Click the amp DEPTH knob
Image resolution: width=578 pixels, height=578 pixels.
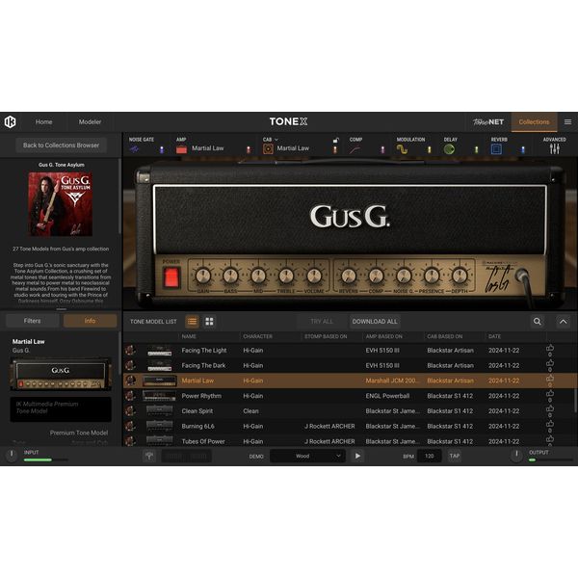click(460, 276)
